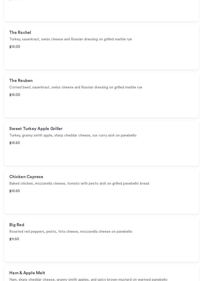Click the baked chicken mozzarella description text

click(79, 184)
